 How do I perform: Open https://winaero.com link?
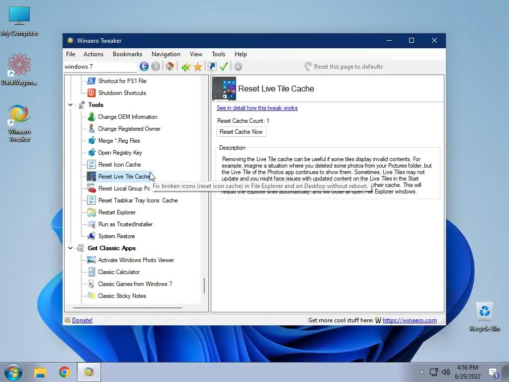click(x=410, y=320)
